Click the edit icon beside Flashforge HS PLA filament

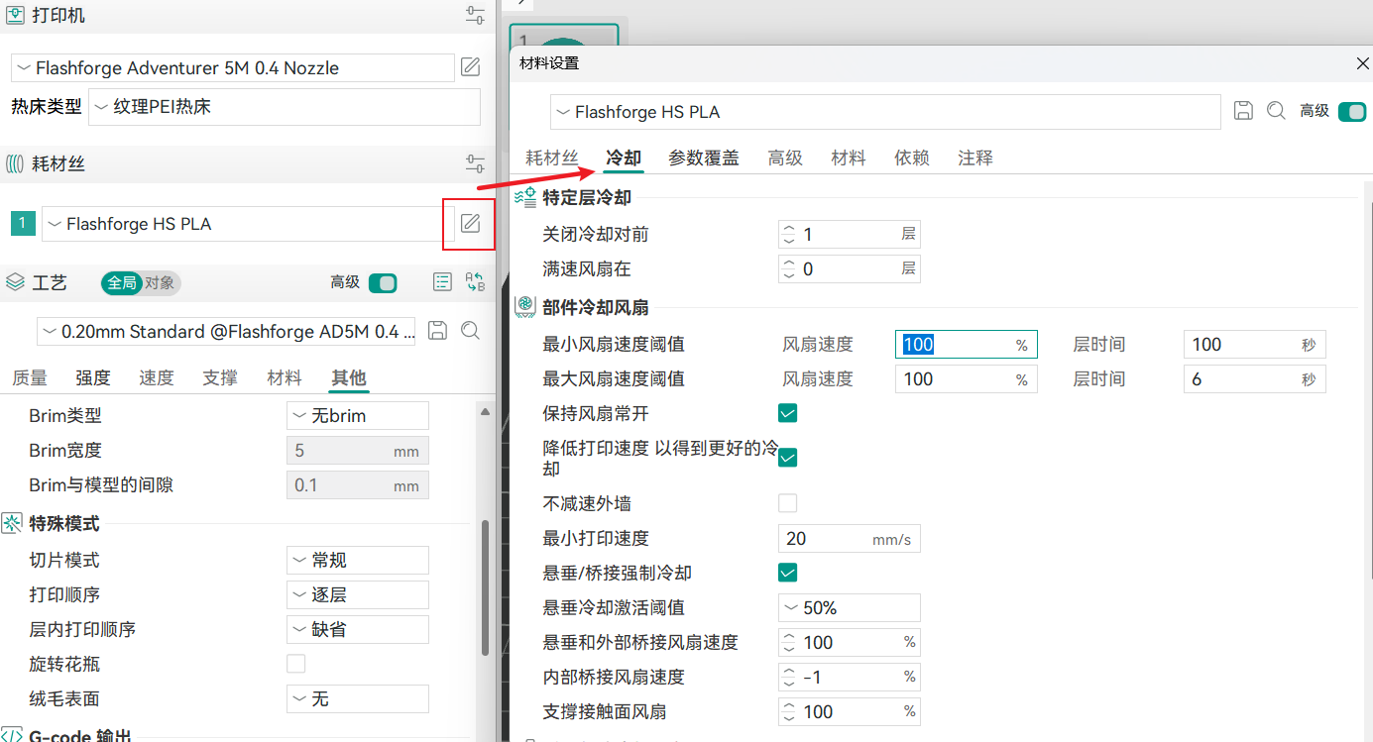point(470,224)
